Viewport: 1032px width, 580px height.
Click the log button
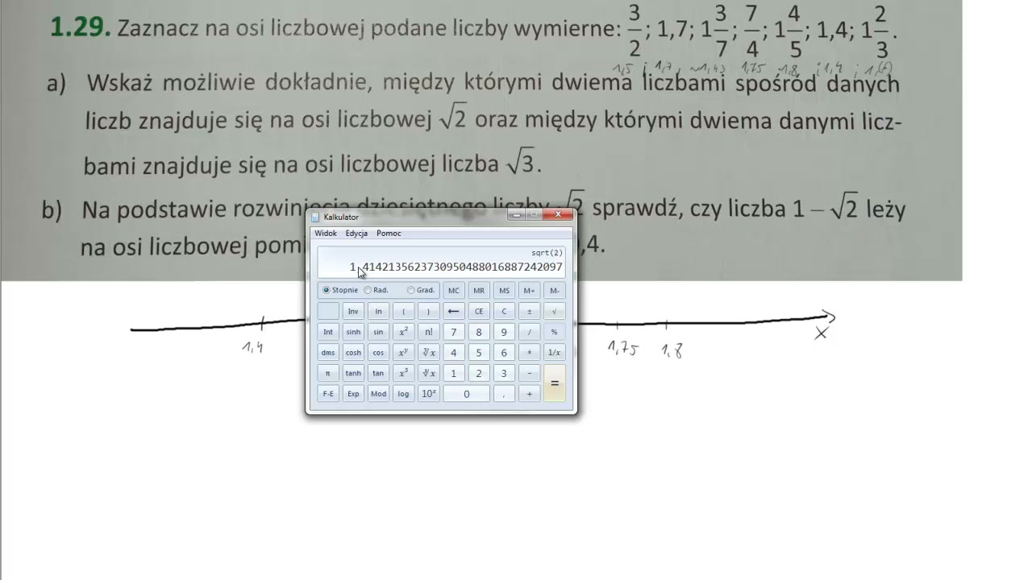403,394
